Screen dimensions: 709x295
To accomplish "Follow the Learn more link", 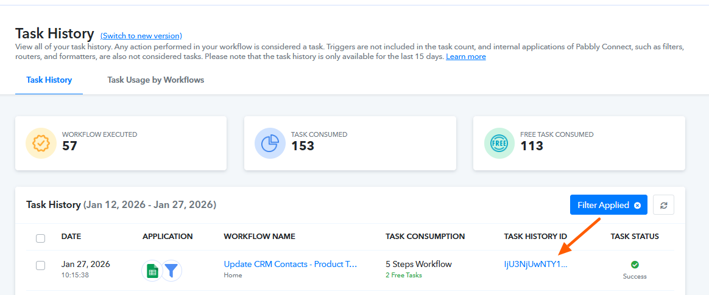I will tap(465, 57).
